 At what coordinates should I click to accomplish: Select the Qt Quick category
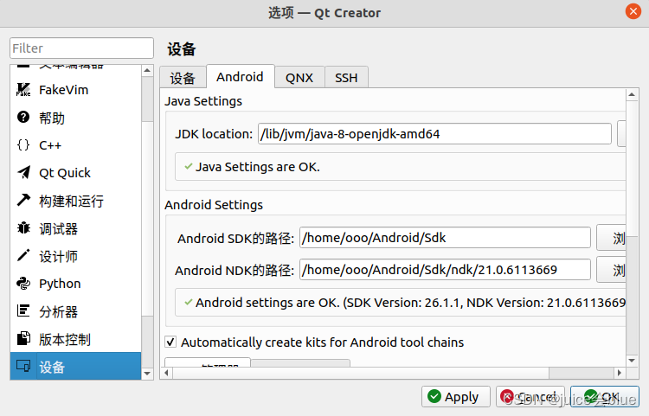(76, 172)
